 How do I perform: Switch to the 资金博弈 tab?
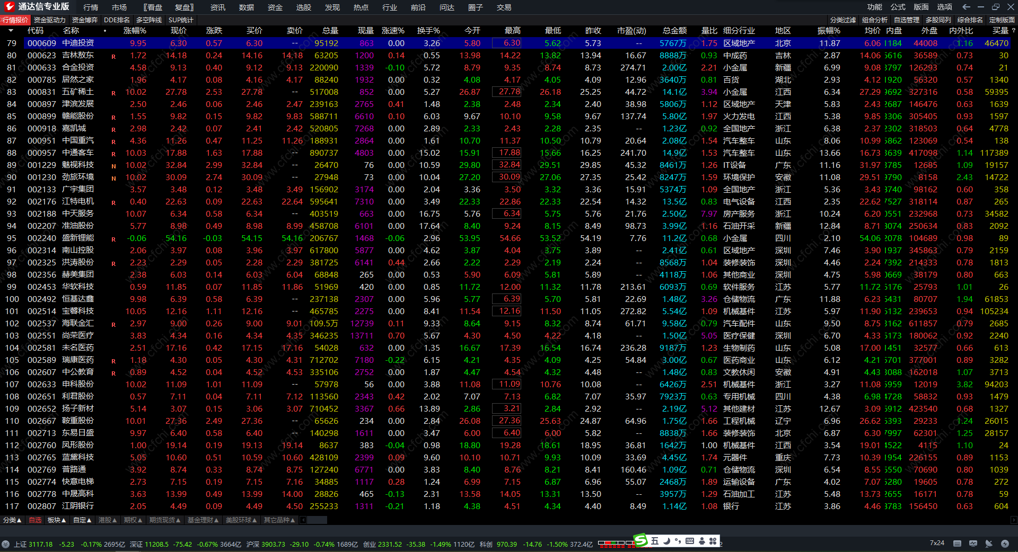tap(85, 20)
